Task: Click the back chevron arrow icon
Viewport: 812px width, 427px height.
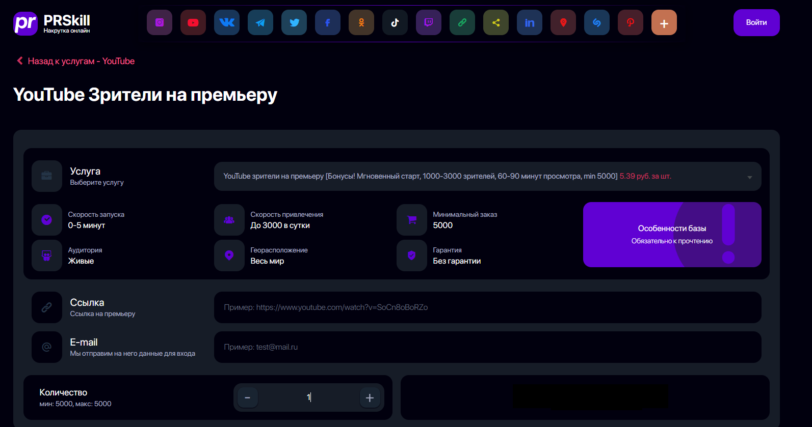Action: click(x=20, y=61)
